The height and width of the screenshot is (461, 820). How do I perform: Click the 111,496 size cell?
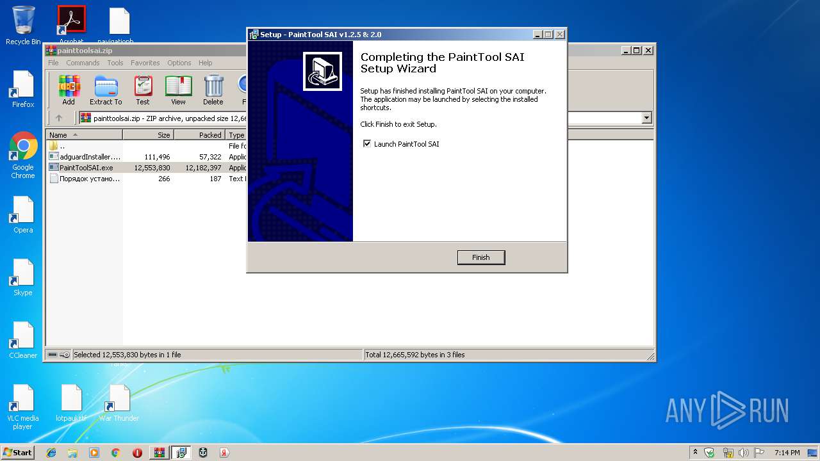point(157,157)
